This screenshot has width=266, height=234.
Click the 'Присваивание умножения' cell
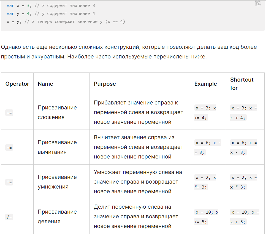tap(57, 182)
